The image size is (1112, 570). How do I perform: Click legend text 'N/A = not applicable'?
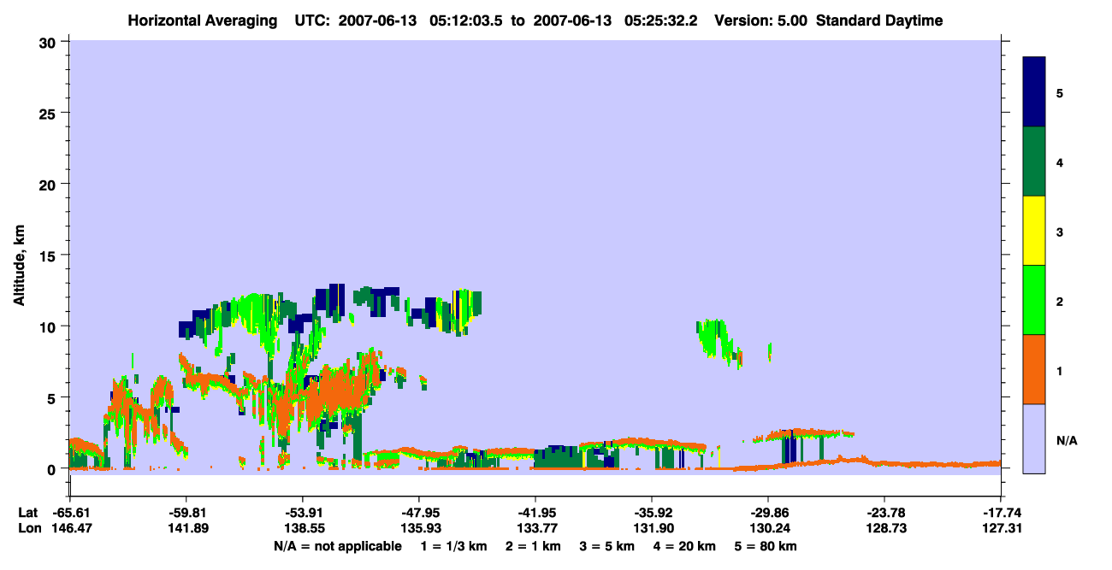pyautogui.click(x=338, y=546)
